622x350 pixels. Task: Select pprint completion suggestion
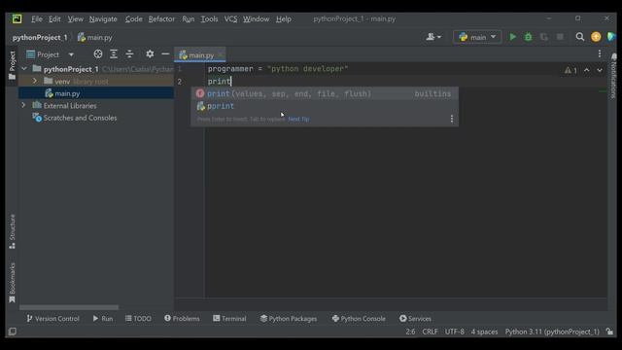click(325, 106)
